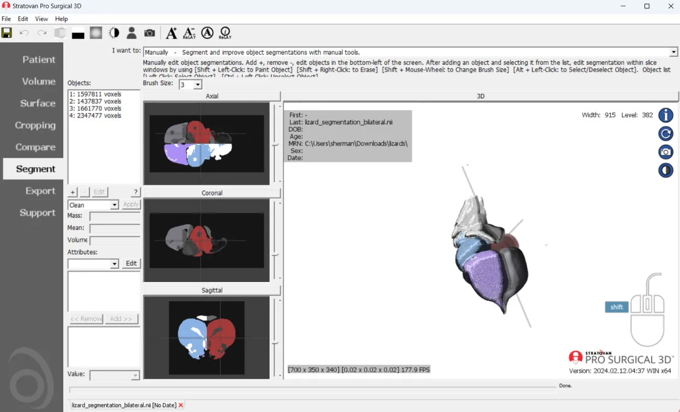
Task: Click the camera icon in the top toolbar
Action: point(150,33)
